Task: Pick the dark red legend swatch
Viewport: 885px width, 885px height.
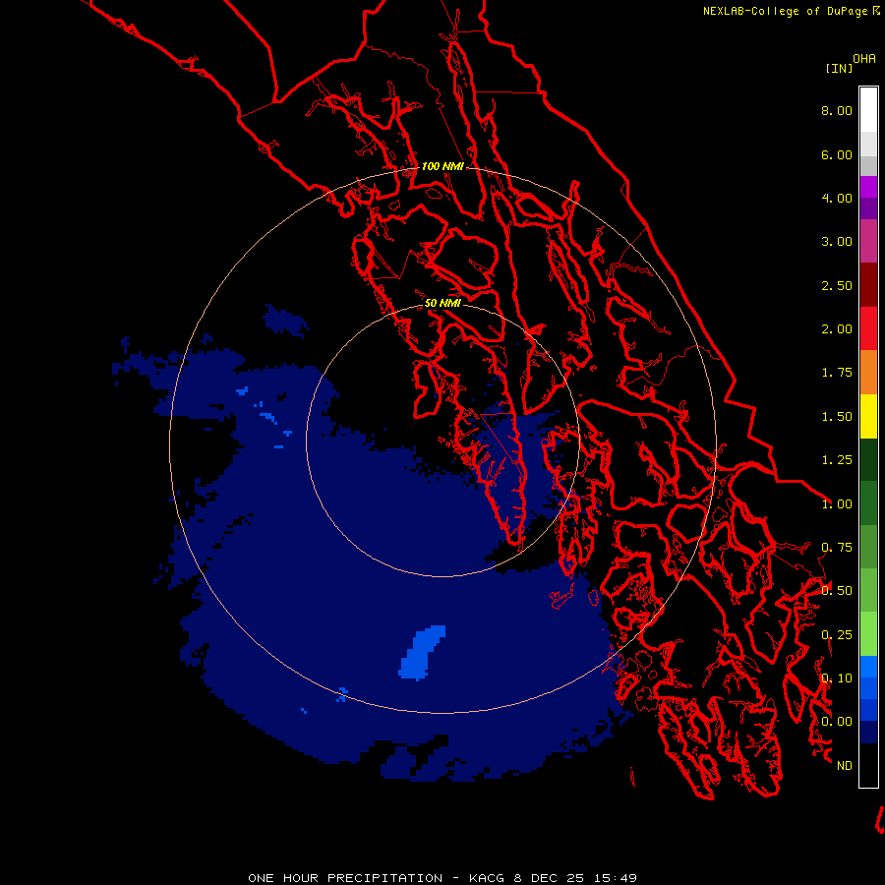Action: pyautogui.click(x=868, y=285)
